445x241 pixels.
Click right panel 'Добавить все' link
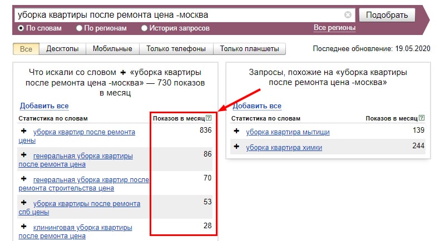tap(257, 106)
